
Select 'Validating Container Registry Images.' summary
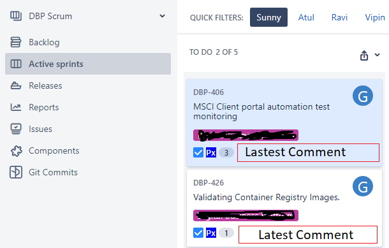266,197
